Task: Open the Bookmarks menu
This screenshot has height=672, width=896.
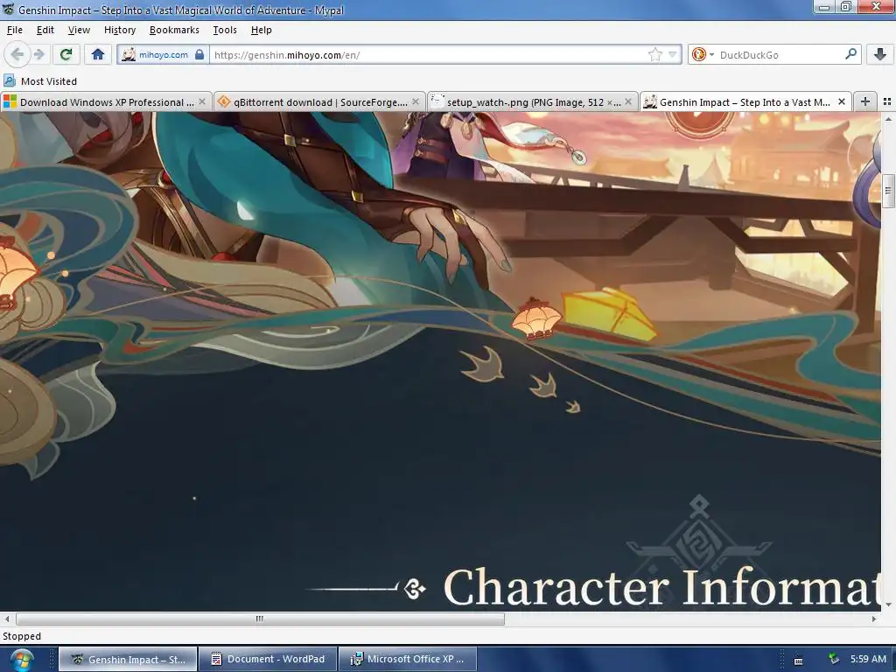Action: pyautogui.click(x=174, y=30)
